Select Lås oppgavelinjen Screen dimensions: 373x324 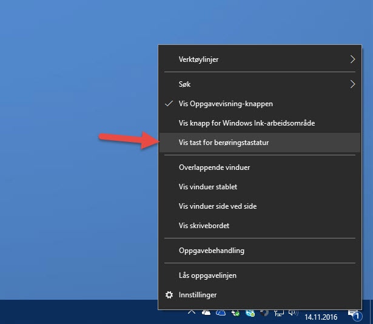tap(207, 275)
